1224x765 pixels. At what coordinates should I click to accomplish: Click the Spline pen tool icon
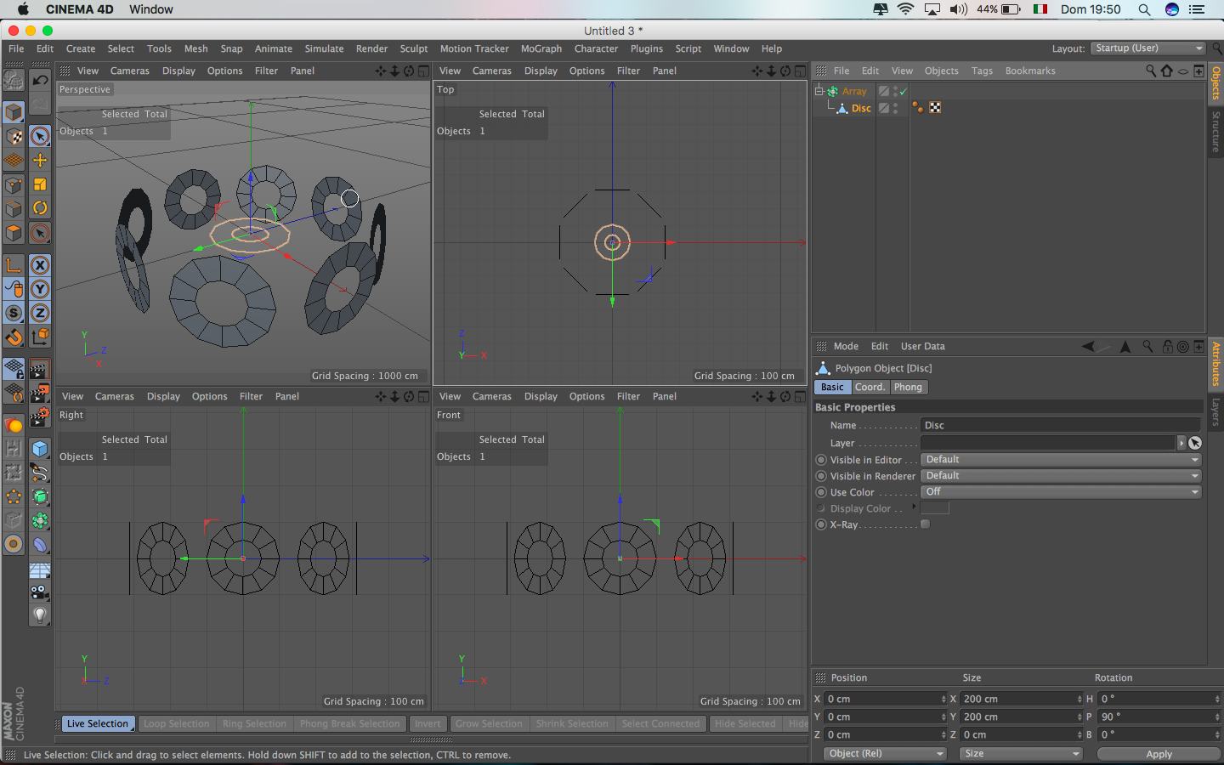40,473
